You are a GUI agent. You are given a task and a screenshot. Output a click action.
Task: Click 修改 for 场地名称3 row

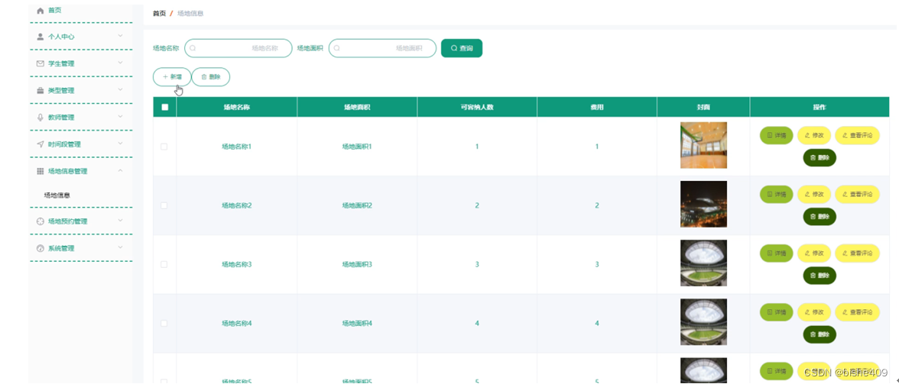(814, 253)
